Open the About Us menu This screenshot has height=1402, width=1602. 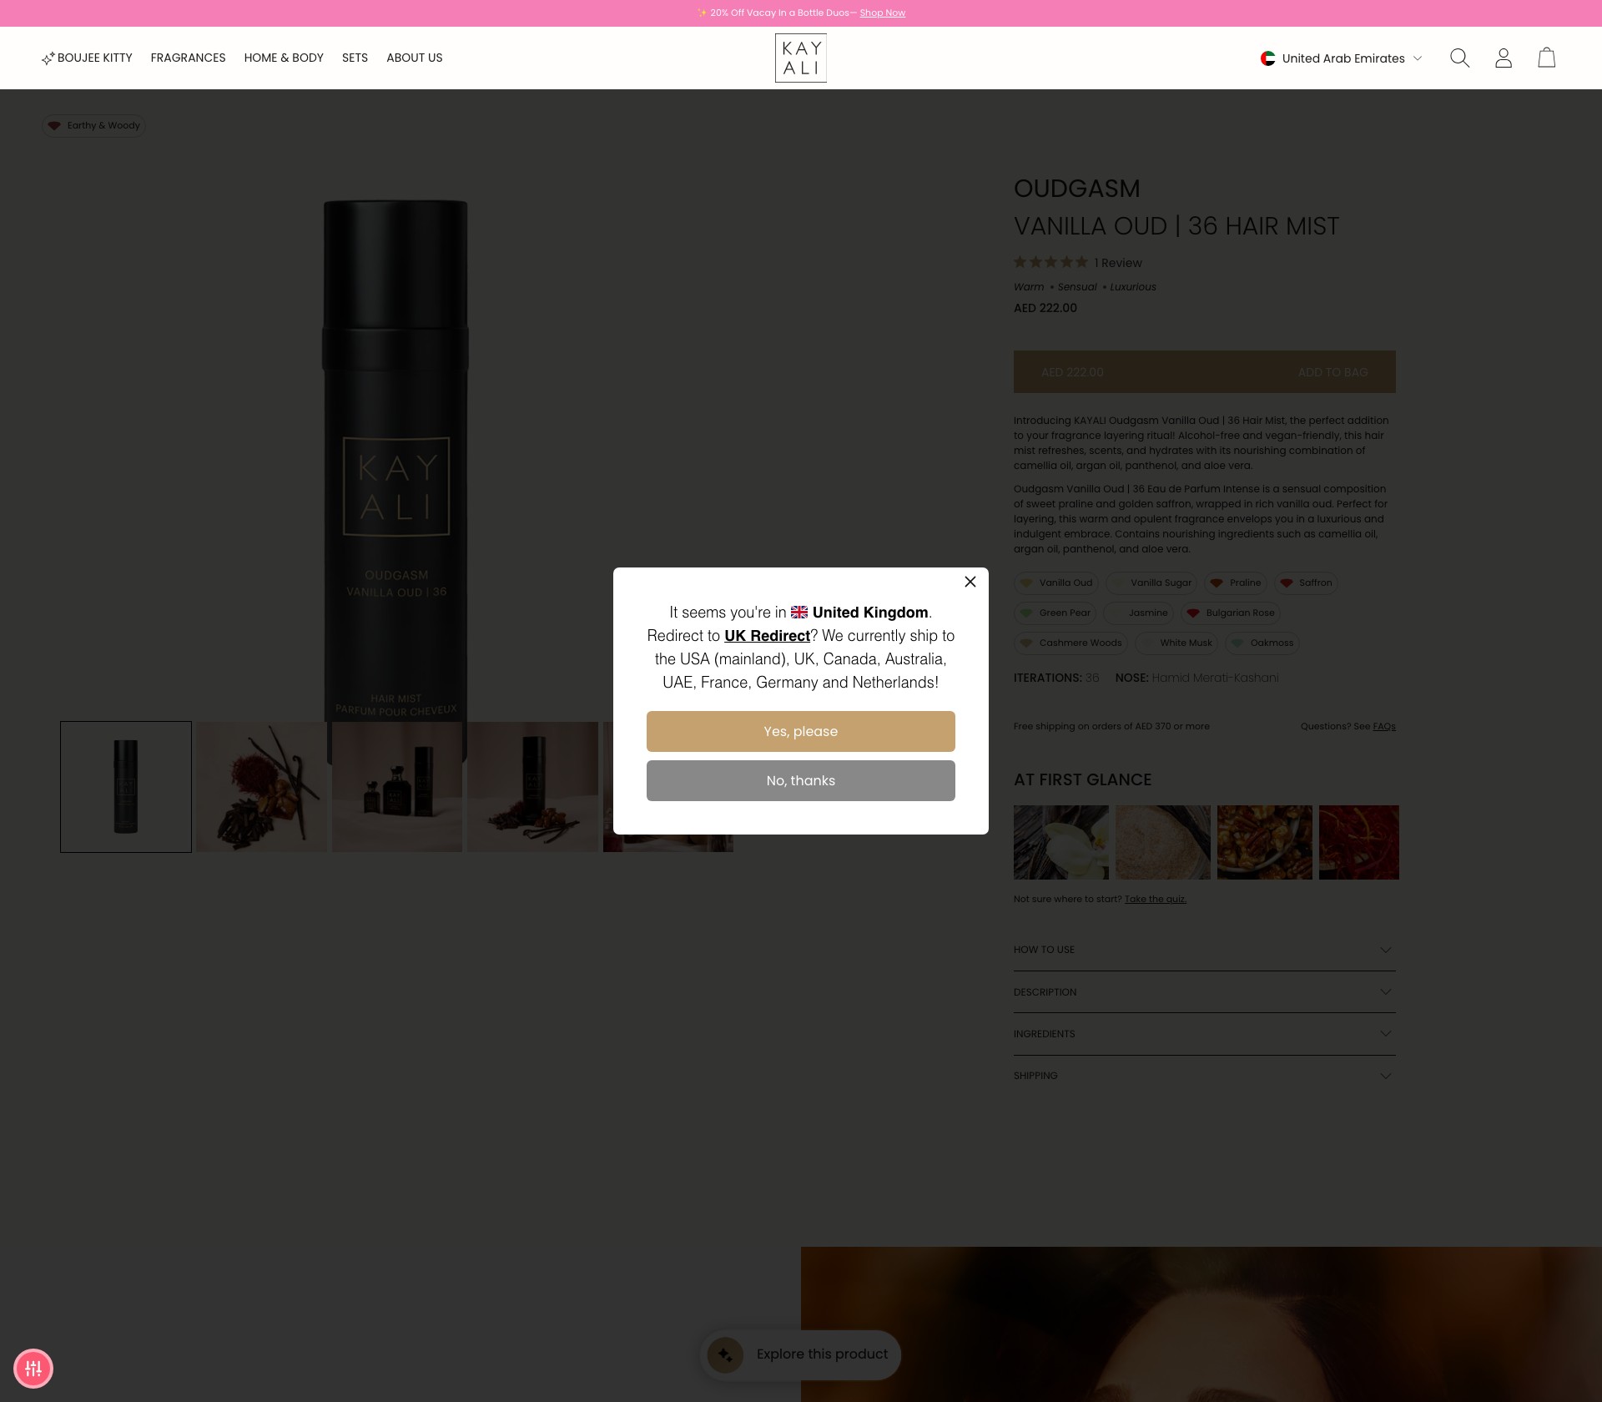415,58
